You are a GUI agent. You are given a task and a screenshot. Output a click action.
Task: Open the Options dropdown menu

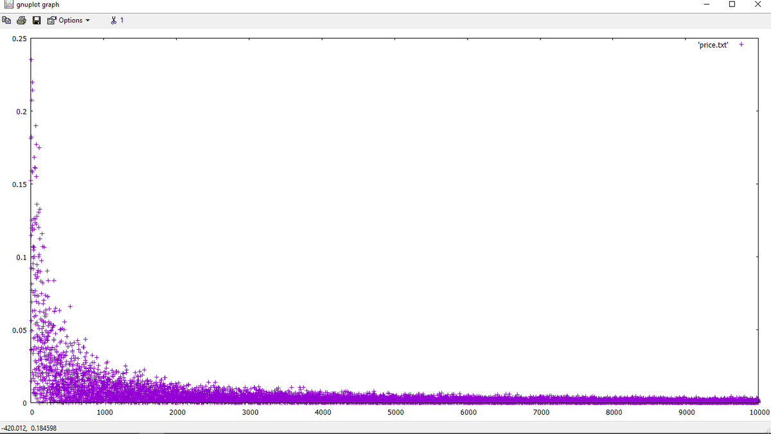[x=69, y=21]
